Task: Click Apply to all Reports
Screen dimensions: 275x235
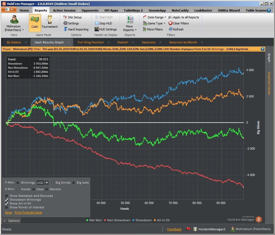Action: [x=184, y=17]
